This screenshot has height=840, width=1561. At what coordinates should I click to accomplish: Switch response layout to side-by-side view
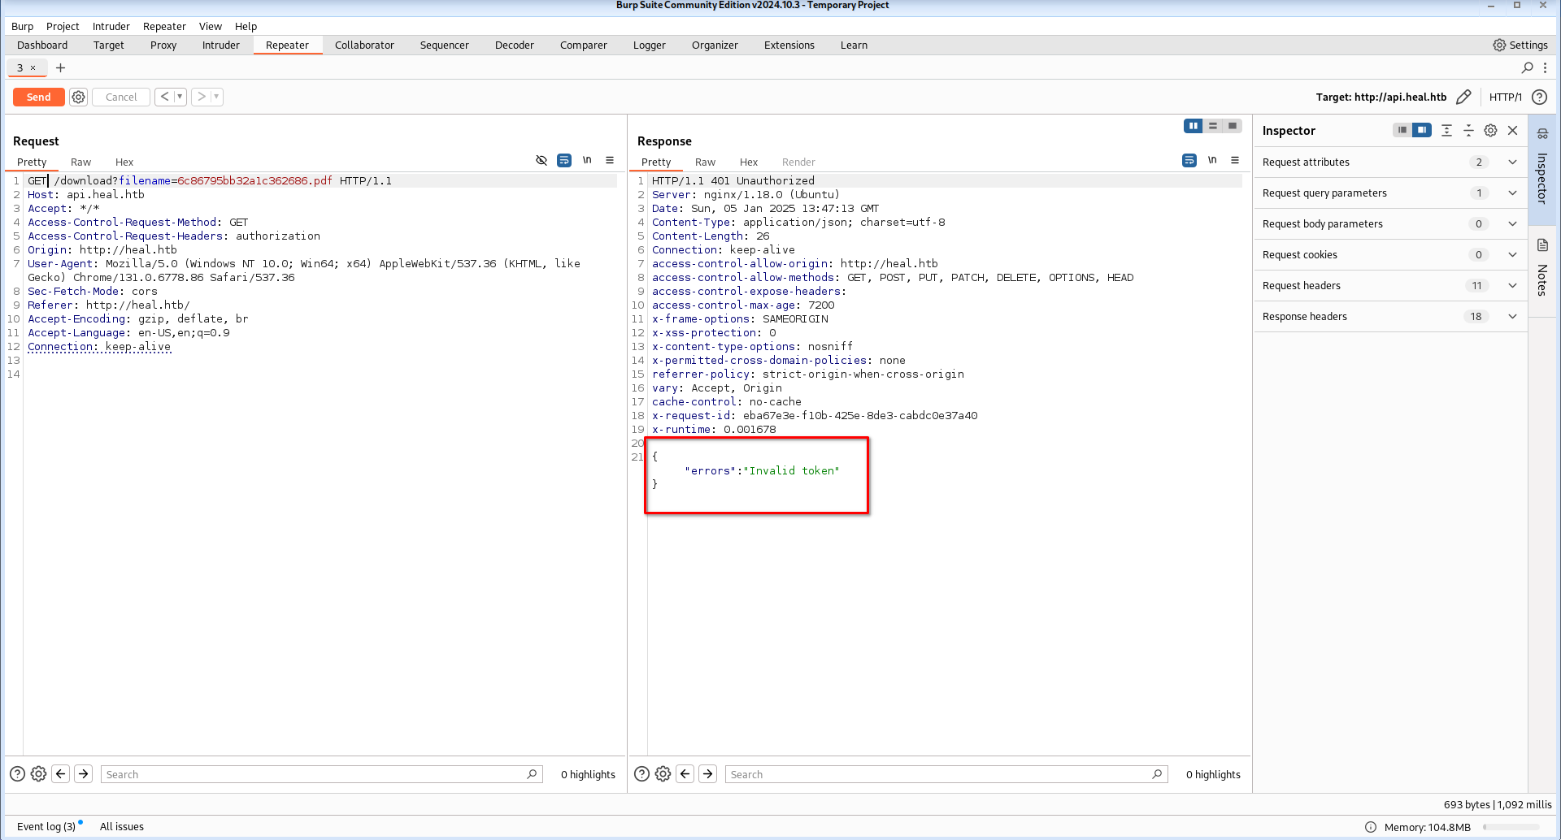(x=1193, y=126)
